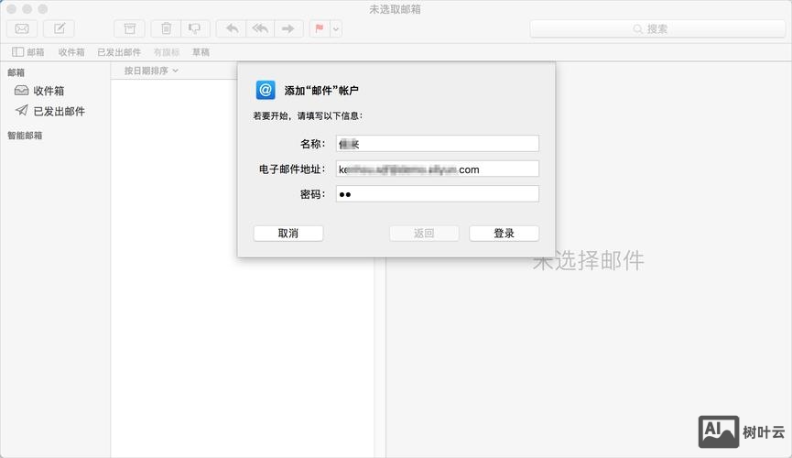Screen dimensions: 792x458
Task: Click the paper plane icon beside 已发出邮件
Action: (x=21, y=110)
